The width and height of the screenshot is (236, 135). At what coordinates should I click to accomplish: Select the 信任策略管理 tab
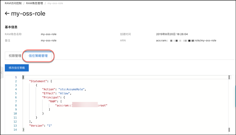[x=38, y=56]
